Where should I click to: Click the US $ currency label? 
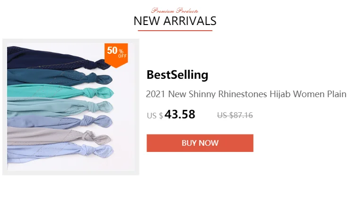tap(155, 116)
